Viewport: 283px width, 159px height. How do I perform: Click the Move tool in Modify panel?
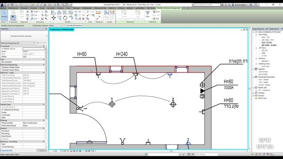pyautogui.click(x=54, y=18)
